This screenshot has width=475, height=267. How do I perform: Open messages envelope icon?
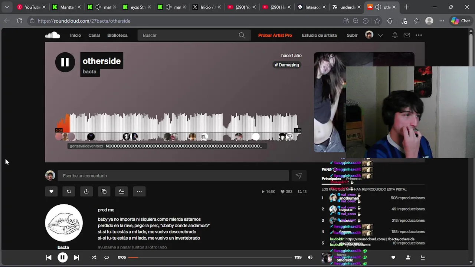407,35
